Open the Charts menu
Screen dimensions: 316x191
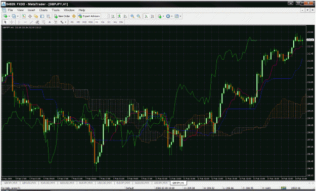click(x=43, y=10)
